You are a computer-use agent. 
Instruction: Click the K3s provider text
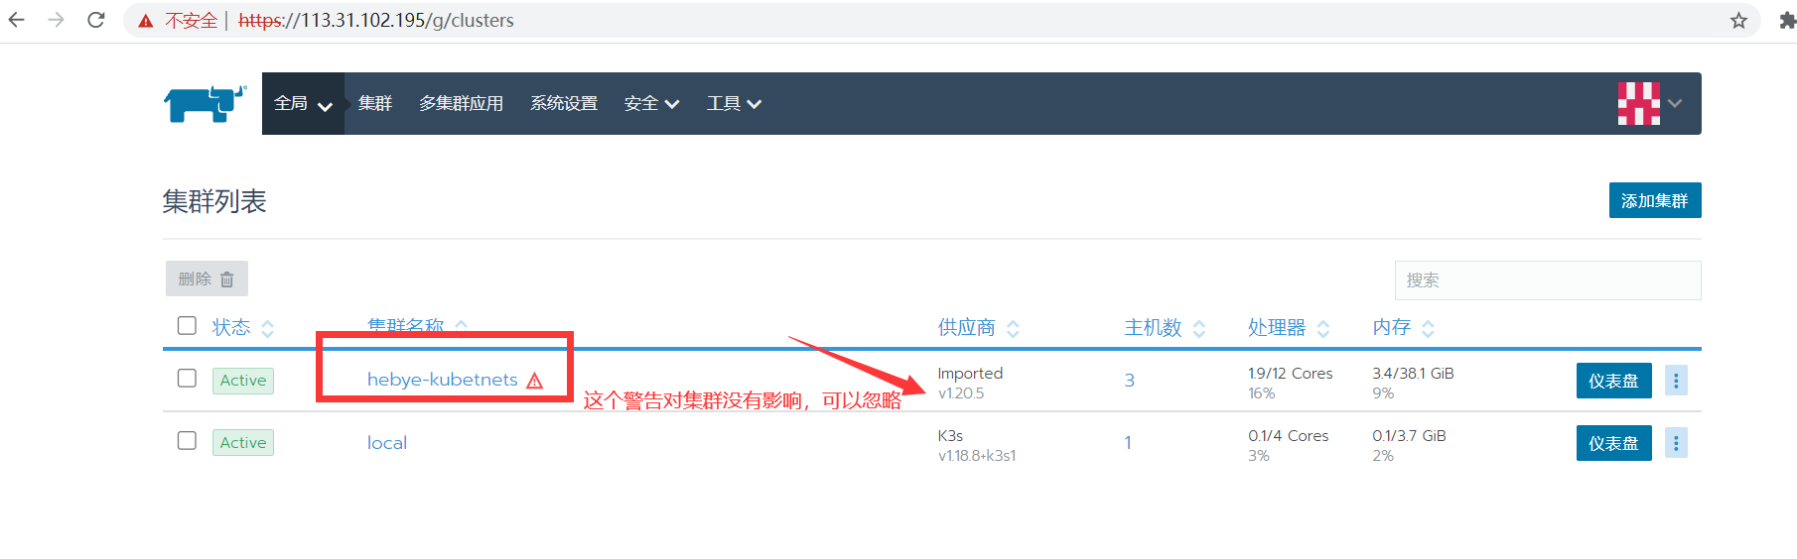pos(950,436)
